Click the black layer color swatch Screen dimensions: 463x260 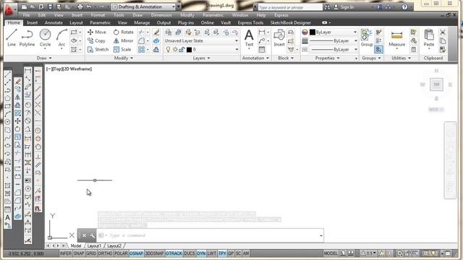point(189,50)
